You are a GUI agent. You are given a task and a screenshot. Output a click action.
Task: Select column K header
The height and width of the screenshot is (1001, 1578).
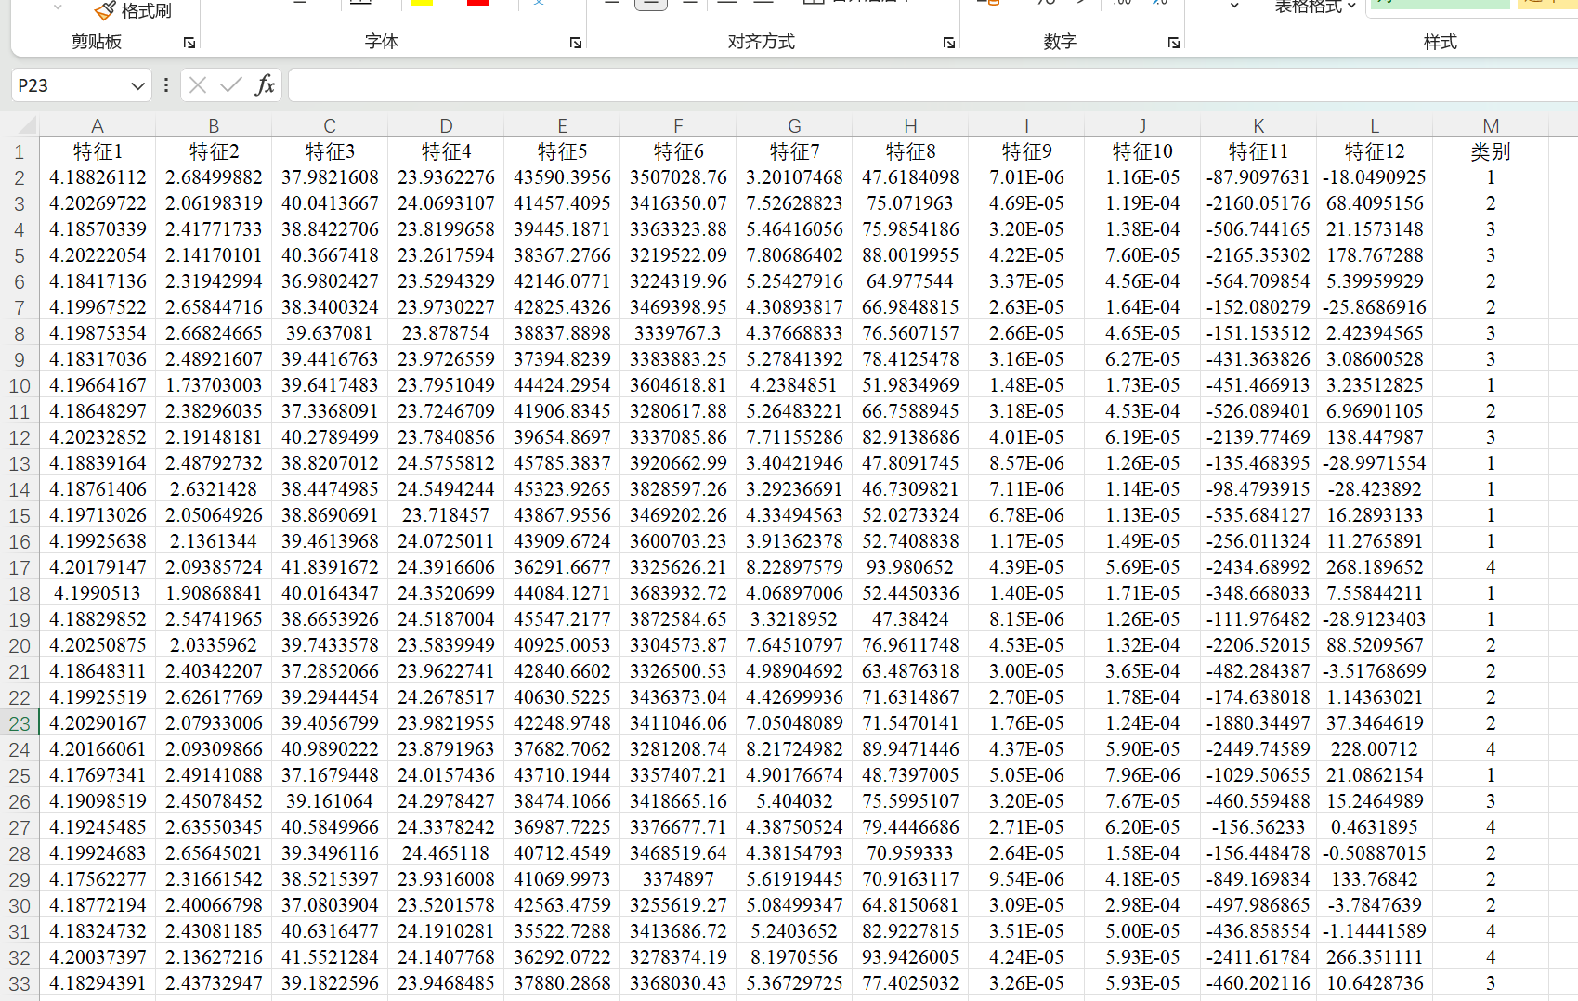pos(1258,126)
